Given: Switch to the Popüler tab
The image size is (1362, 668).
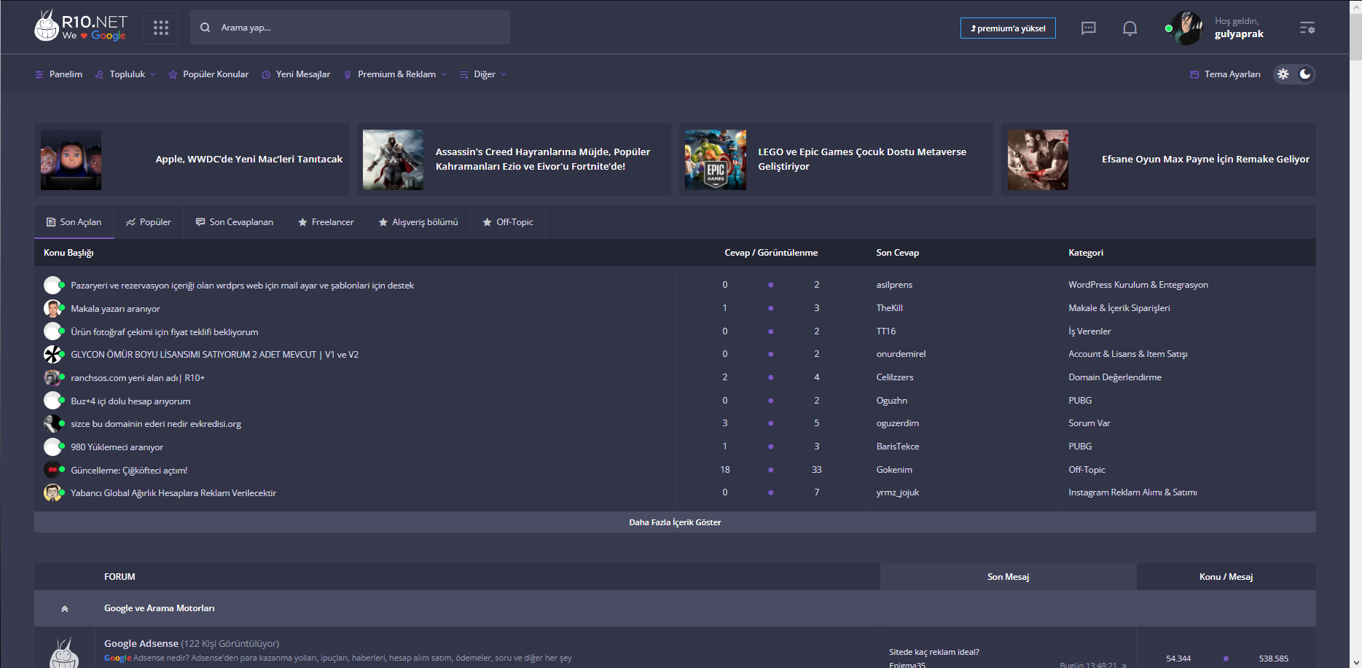Looking at the screenshot, I should coord(149,222).
